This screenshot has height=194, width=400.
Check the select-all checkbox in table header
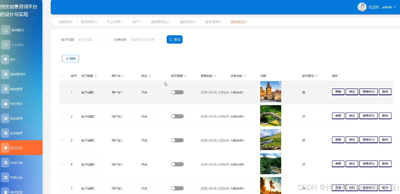pyautogui.click(x=62, y=76)
